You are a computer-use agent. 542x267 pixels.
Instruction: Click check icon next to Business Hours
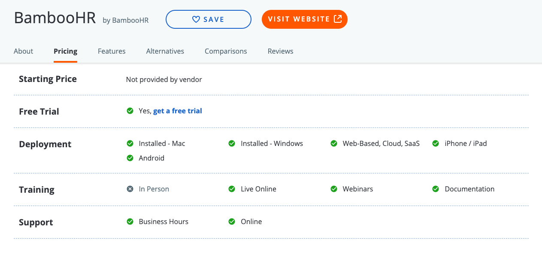130,221
